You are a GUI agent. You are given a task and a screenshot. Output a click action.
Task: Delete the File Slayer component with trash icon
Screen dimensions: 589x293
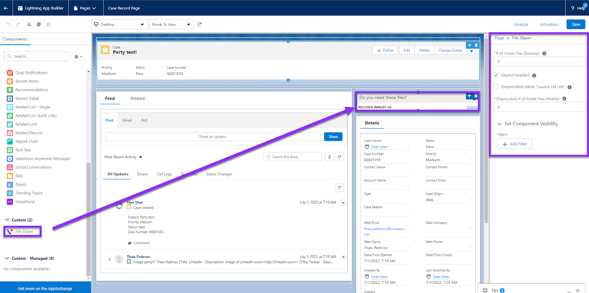(x=476, y=96)
